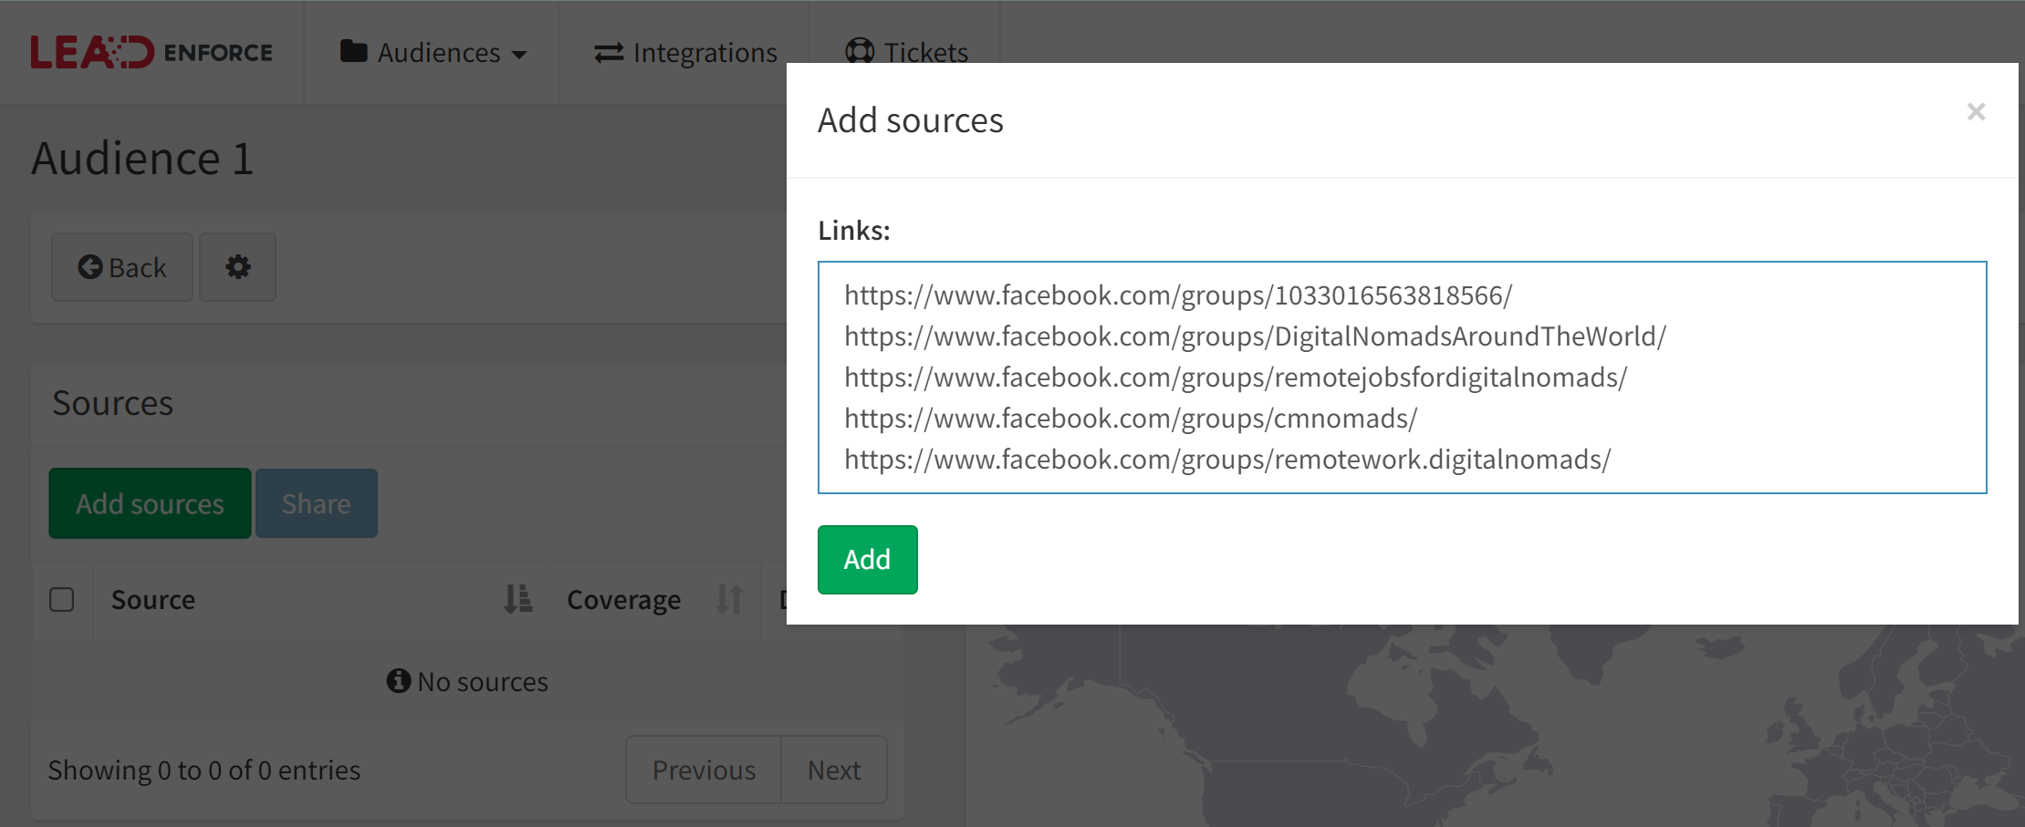This screenshot has height=827, width=2025.
Task: Click the Add sources dialog title
Action: tap(911, 120)
